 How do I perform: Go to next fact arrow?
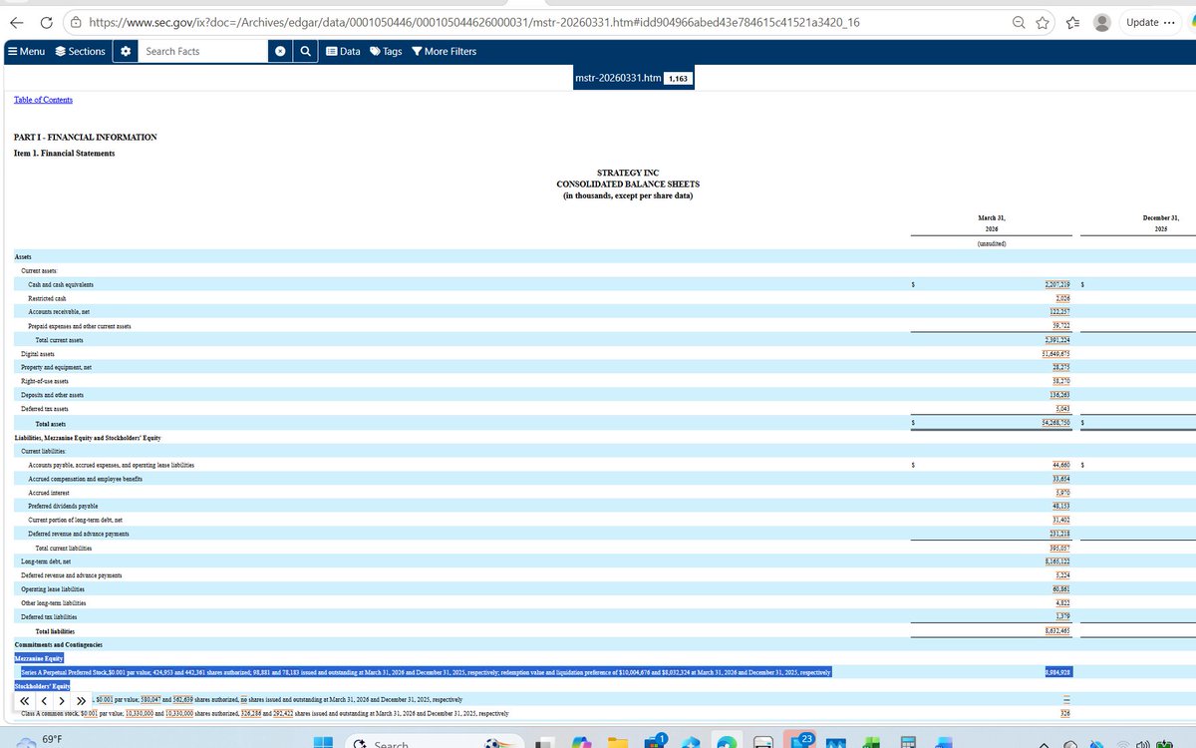[x=62, y=700]
